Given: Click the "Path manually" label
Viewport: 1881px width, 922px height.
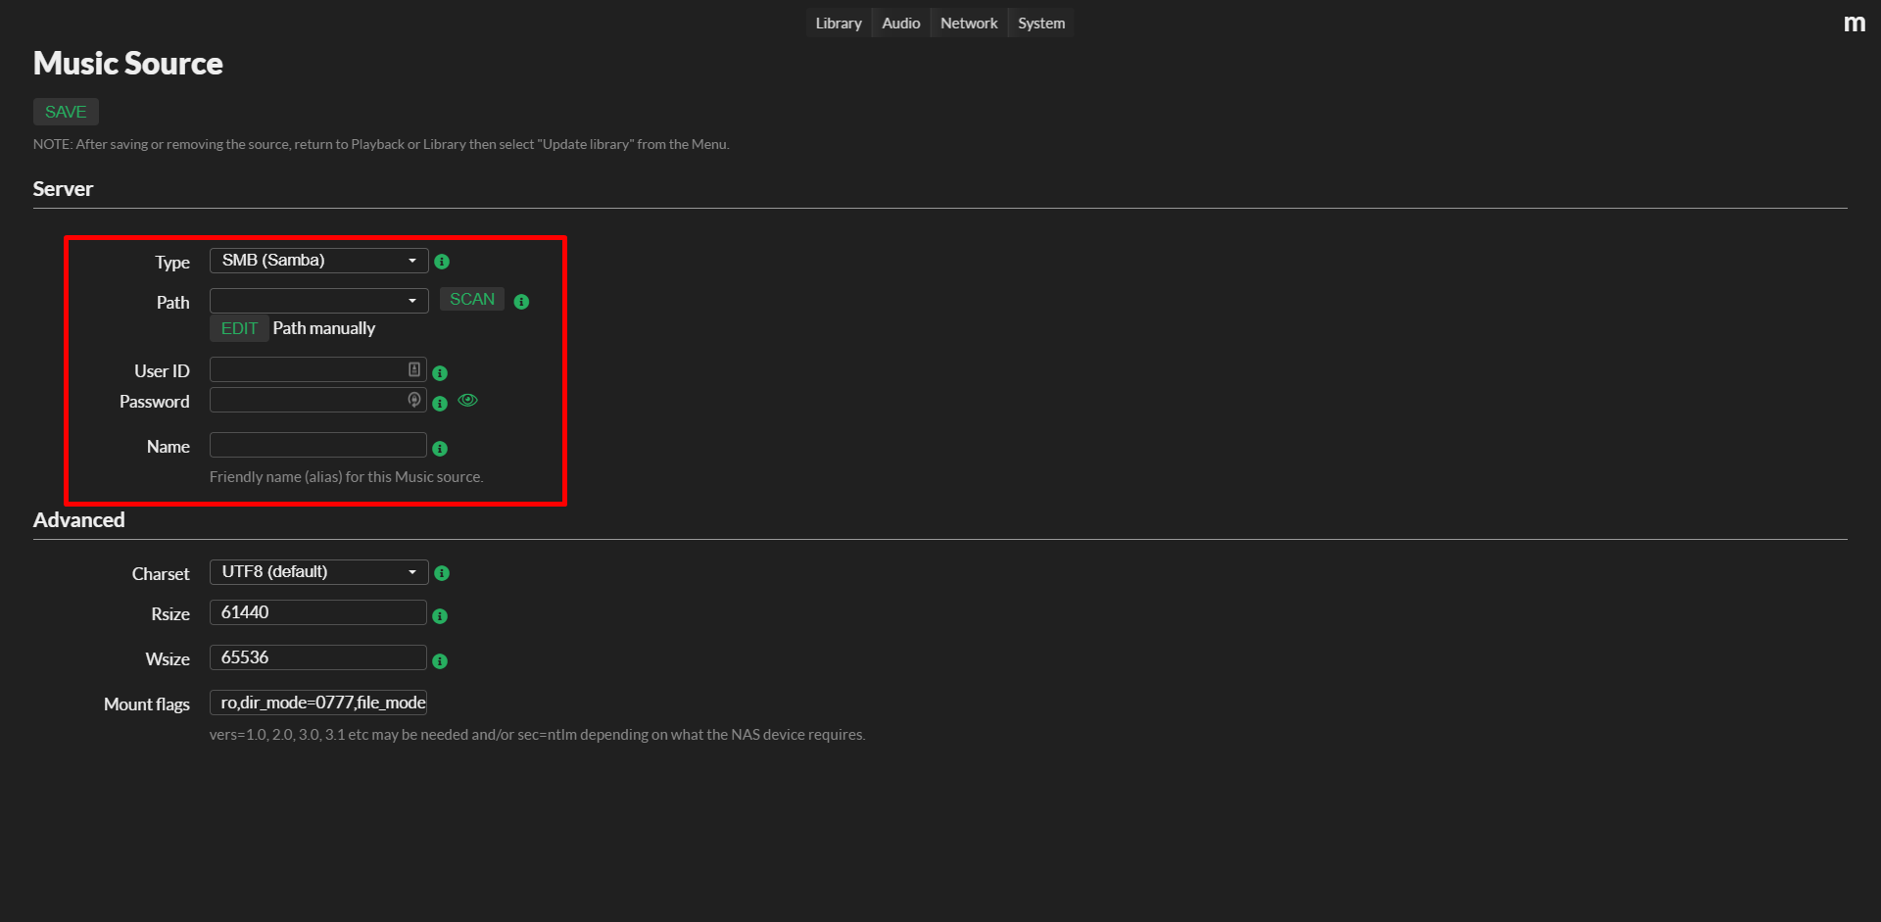Looking at the screenshot, I should [x=324, y=328].
